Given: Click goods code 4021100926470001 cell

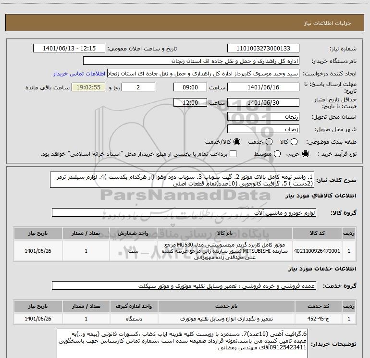Looking at the screenshot, I should click(317, 251).
